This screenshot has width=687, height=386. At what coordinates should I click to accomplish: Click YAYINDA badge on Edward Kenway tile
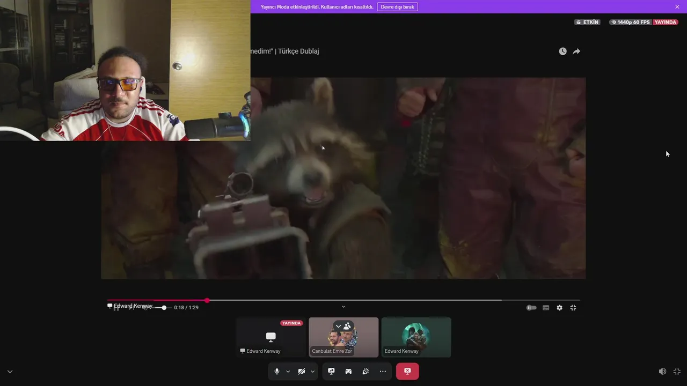tap(291, 323)
